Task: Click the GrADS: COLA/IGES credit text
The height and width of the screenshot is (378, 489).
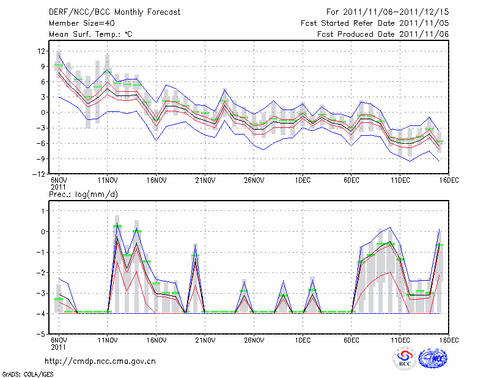Action: coord(27,373)
